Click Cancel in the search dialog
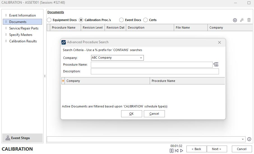Screen dimensions: 254x154 [x=154, y=114]
